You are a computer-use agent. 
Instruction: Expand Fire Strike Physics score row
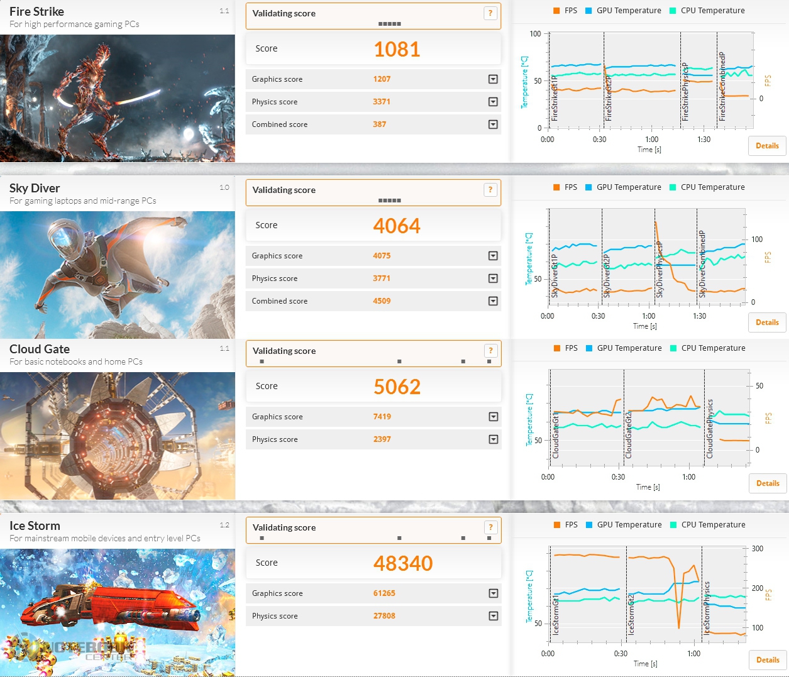[x=493, y=102]
